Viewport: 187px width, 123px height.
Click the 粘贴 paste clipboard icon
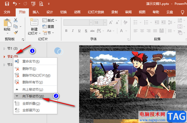click(x=7, y=23)
